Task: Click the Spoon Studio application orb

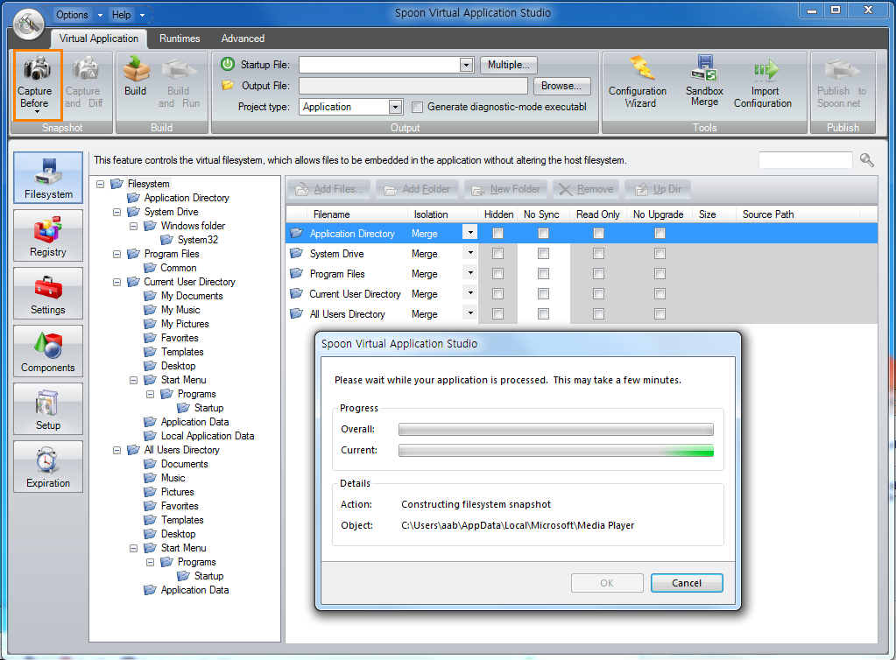Action: [x=29, y=23]
